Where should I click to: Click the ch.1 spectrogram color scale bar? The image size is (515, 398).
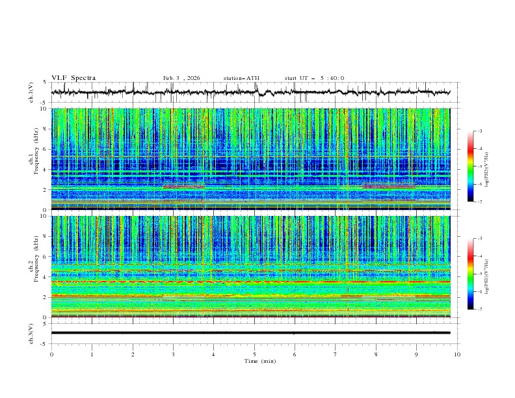coord(470,166)
